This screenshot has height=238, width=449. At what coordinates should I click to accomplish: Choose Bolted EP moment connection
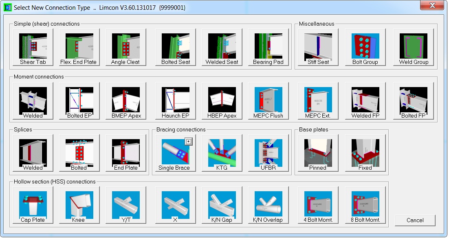pos(79,101)
